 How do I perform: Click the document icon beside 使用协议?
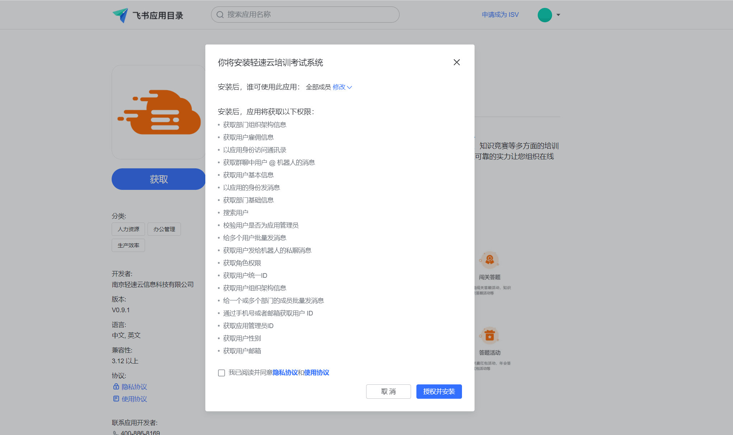(116, 399)
